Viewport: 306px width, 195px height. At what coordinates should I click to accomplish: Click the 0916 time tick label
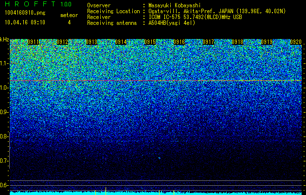tap(179, 42)
